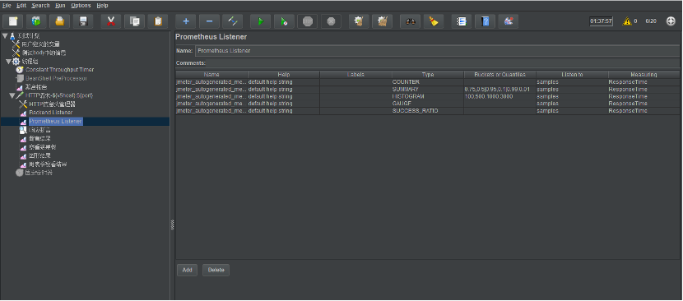Open Measuring ResponseTime cell in GAUGE row
Screen dimensions: 683x301
click(x=644, y=104)
